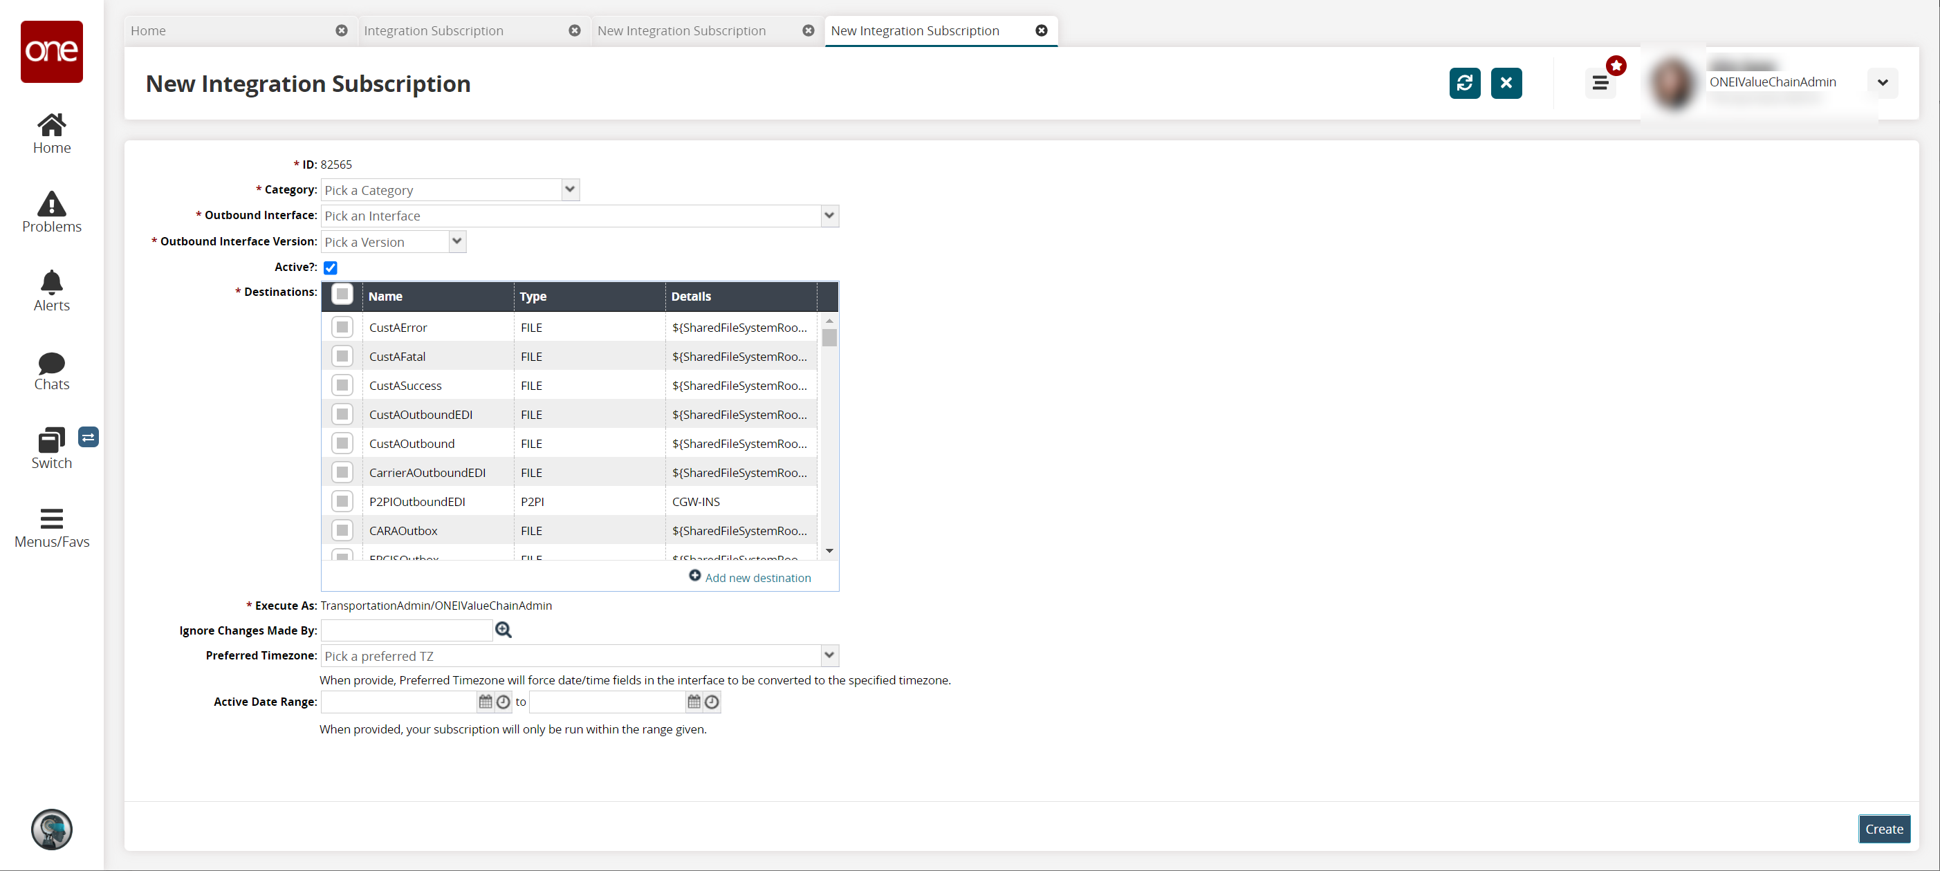Check the CustAError destination checkbox
Image resolution: width=1940 pixels, height=871 pixels.
(x=342, y=326)
